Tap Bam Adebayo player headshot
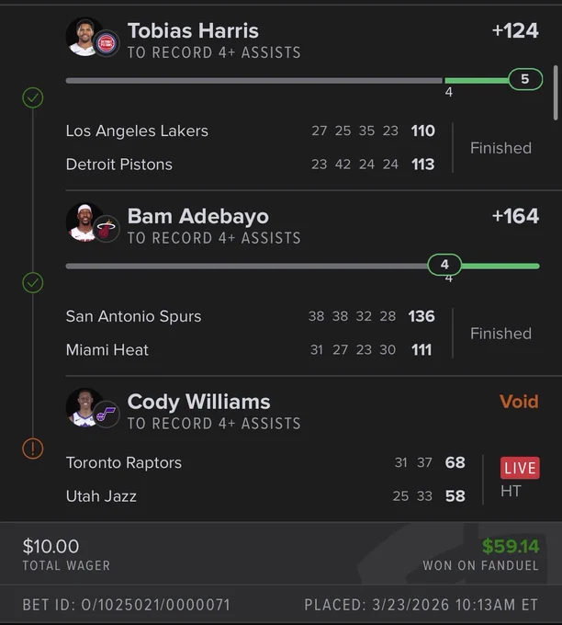Image resolution: width=562 pixels, height=625 pixels. click(84, 222)
